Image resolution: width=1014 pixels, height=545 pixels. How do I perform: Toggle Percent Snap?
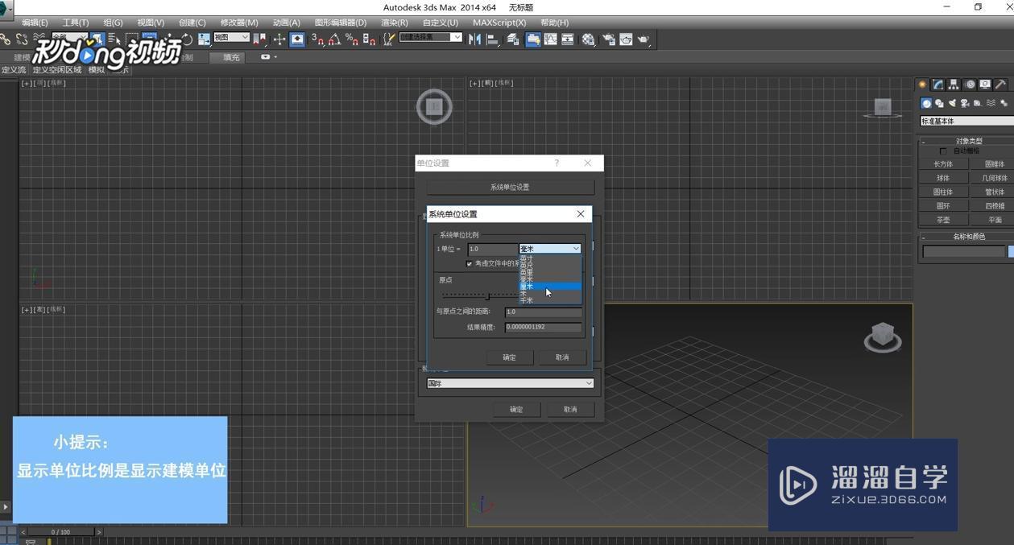[x=351, y=39]
